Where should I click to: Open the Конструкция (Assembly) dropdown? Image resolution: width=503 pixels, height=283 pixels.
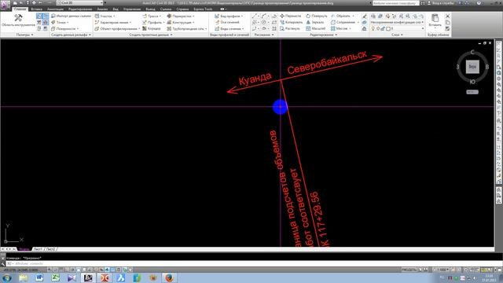(x=181, y=23)
